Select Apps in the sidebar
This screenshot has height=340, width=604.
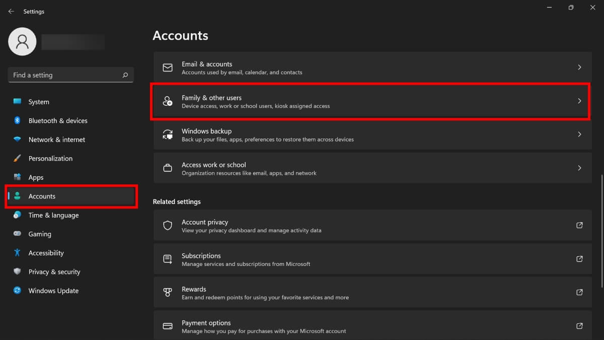(x=36, y=177)
